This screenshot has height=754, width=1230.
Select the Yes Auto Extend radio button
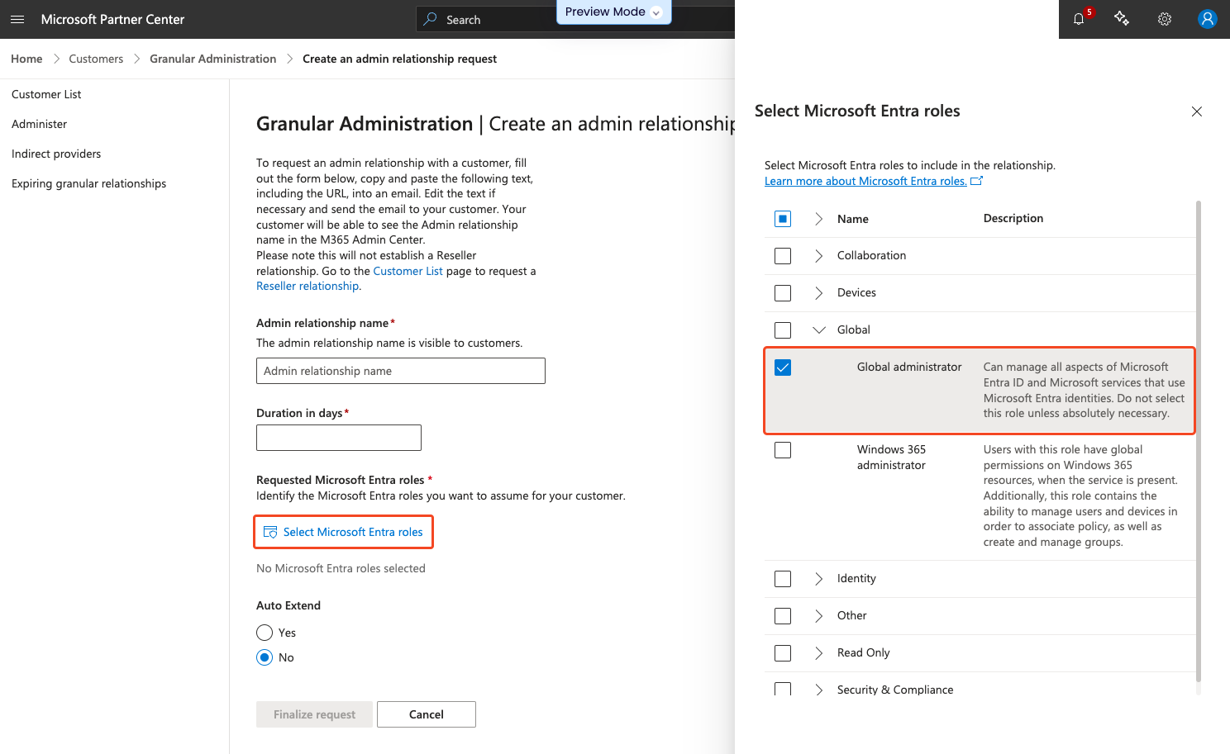tap(265, 633)
